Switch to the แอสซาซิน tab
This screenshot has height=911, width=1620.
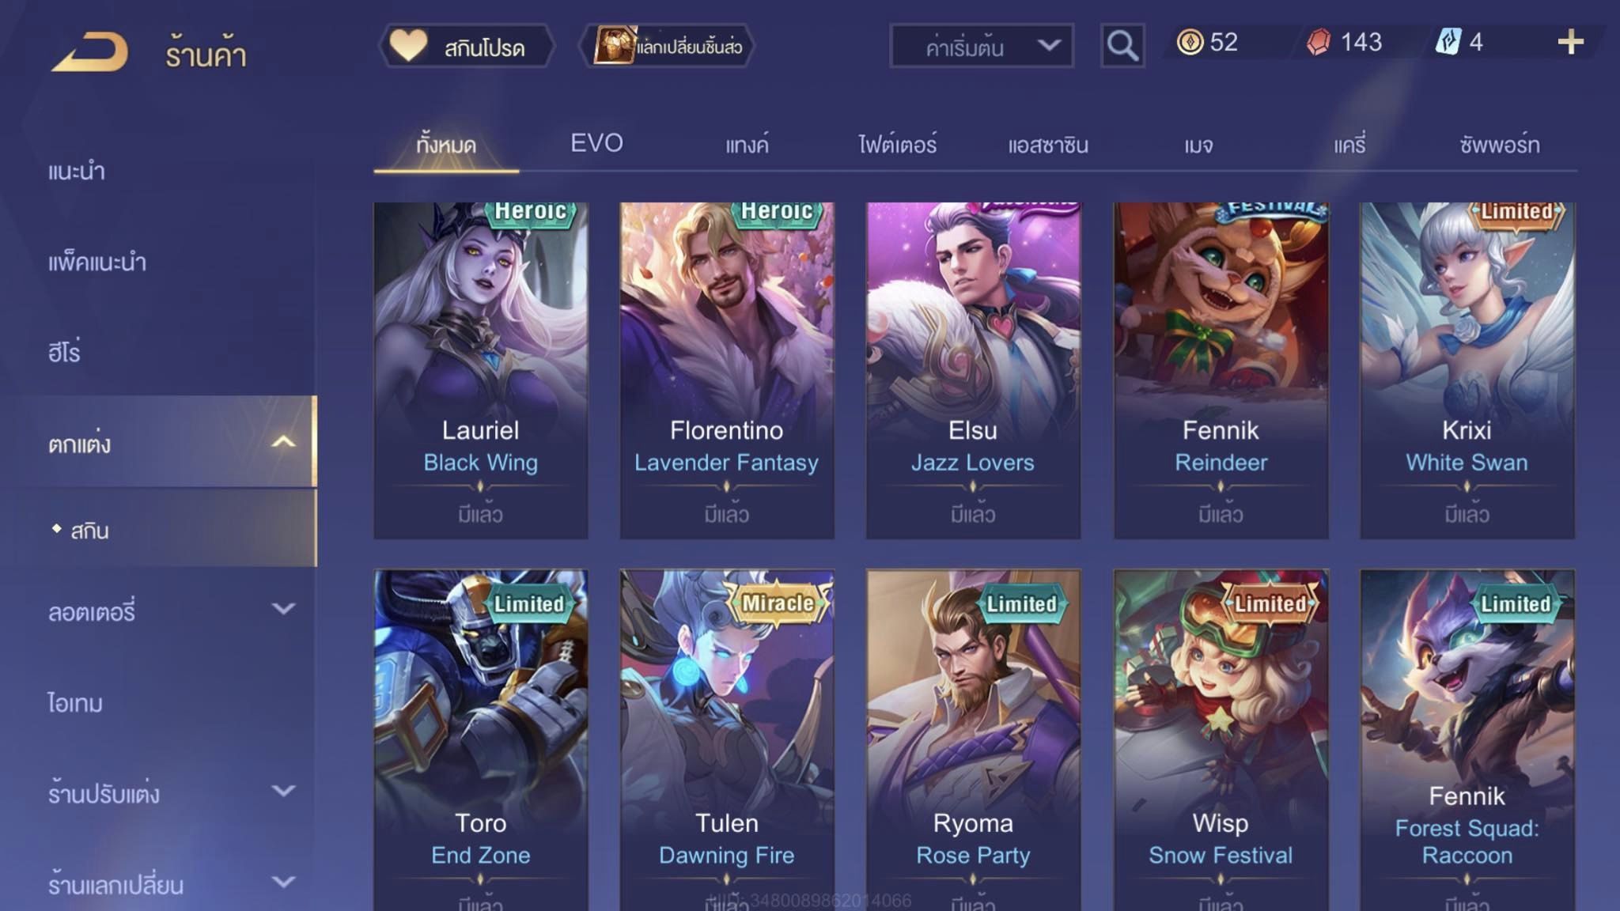point(1048,145)
